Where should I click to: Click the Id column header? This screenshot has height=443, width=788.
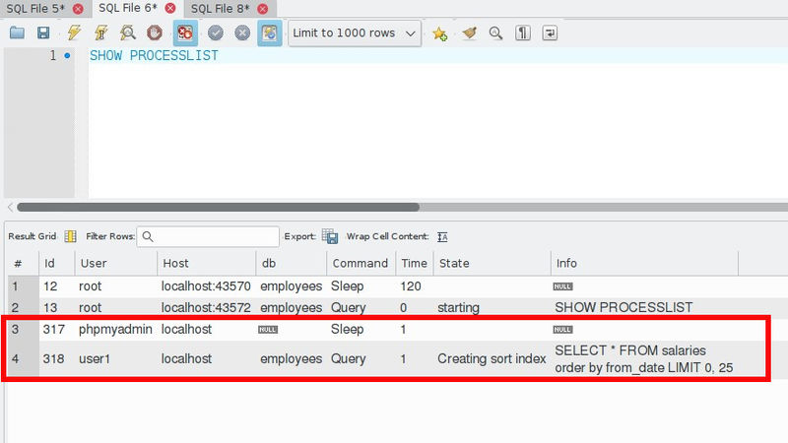coord(57,263)
